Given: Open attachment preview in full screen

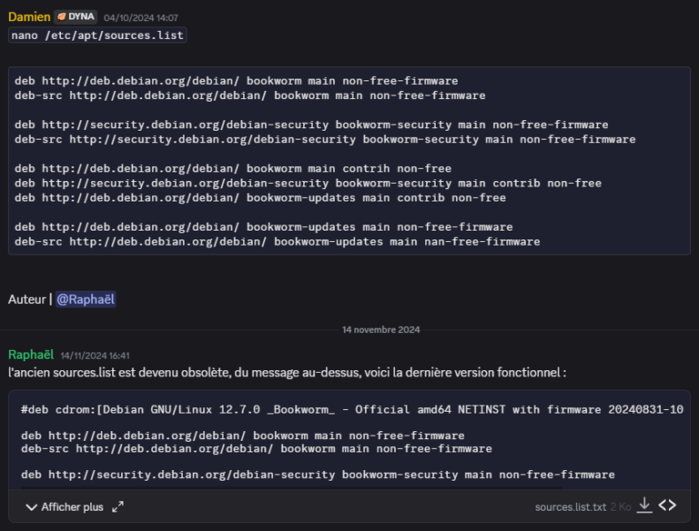Looking at the screenshot, I should point(117,506).
